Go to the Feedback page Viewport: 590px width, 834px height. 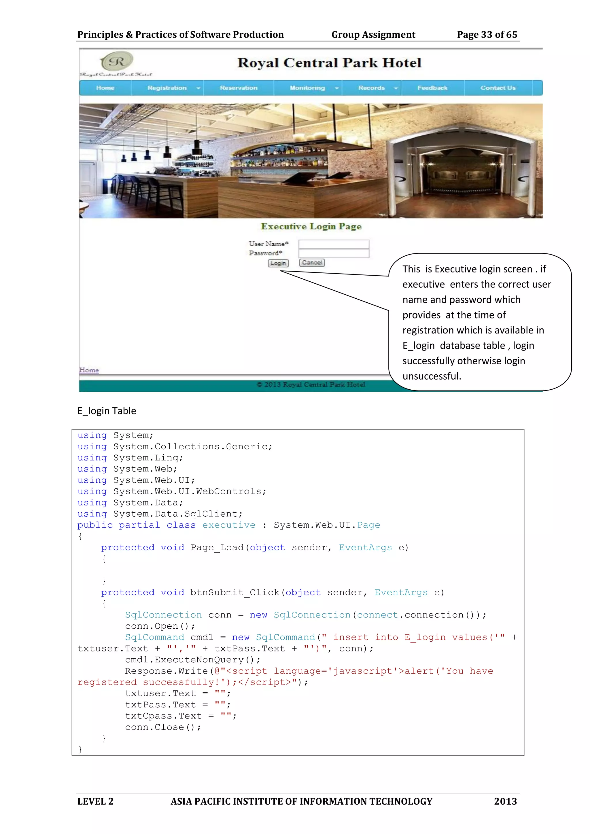click(432, 88)
